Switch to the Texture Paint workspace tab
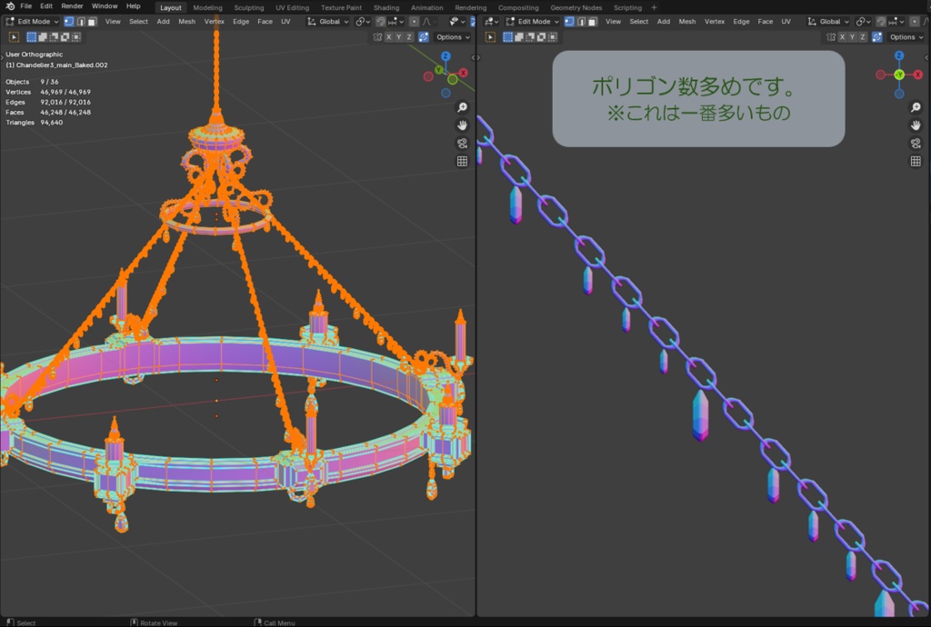The image size is (931, 627). pos(342,7)
